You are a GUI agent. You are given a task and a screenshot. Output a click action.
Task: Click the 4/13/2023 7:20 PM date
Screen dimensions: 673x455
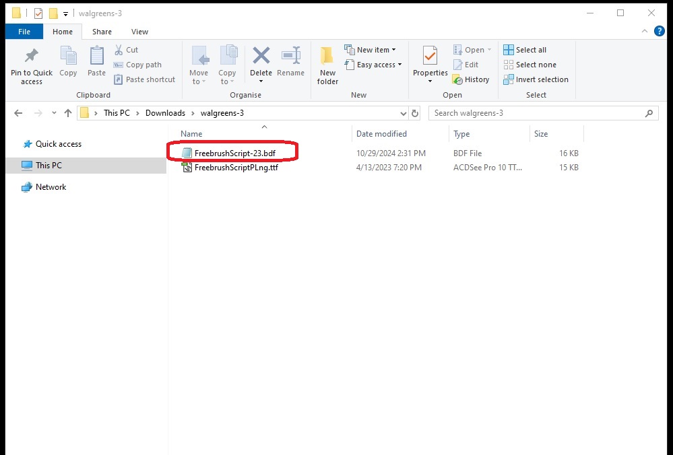[389, 168]
